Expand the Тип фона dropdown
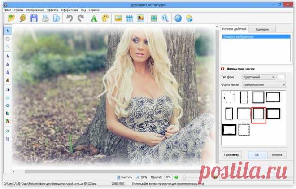Image resolution: width=296 pixels, height=189 pixels. [x=258, y=77]
